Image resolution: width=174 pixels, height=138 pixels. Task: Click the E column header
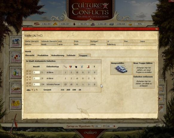click(x=94, y=67)
